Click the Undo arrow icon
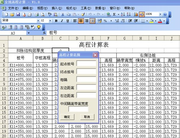Screen dimensions: 180x138 [x=90, y=14]
